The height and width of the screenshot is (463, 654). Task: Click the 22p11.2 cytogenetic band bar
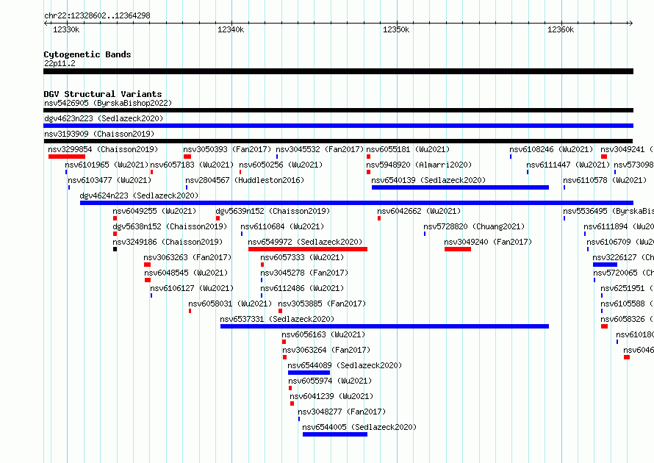[338, 71]
